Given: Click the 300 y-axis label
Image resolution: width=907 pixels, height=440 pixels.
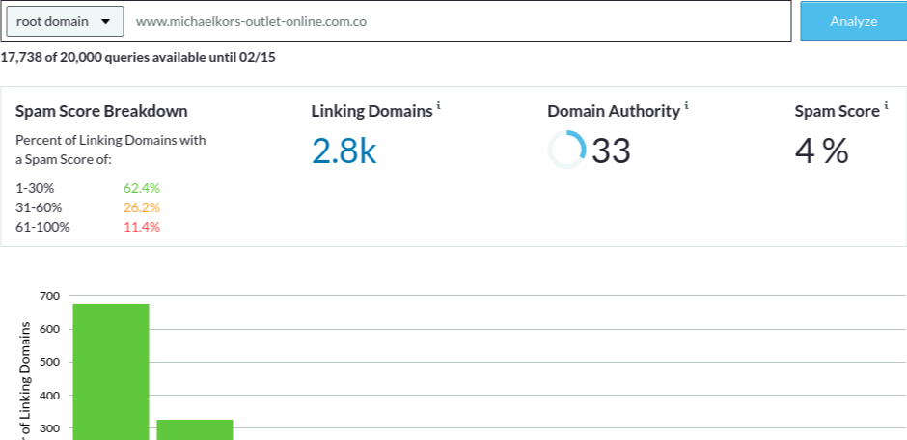Looking at the screenshot, I should (x=50, y=428).
